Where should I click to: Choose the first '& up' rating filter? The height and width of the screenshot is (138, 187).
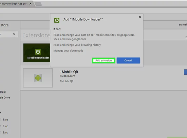(x=5, y=120)
